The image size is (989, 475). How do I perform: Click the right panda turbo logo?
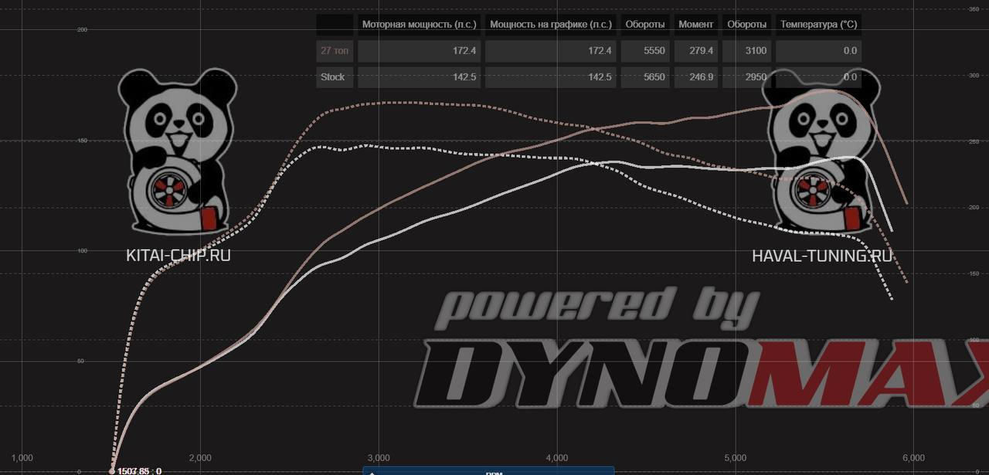pos(821,151)
